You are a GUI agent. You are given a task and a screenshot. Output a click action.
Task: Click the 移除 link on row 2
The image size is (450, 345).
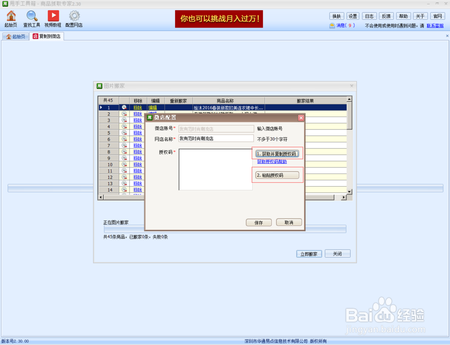pyautogui.click(x=137, y=114)
